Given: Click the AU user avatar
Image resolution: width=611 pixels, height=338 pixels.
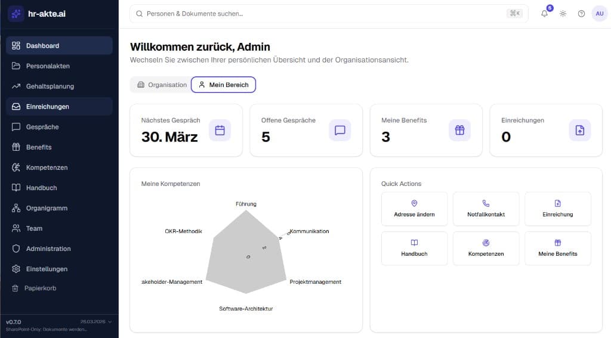Looking at the screenshot, I should point(599,14).
